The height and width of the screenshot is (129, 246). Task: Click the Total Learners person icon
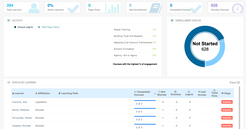(34, 8)
